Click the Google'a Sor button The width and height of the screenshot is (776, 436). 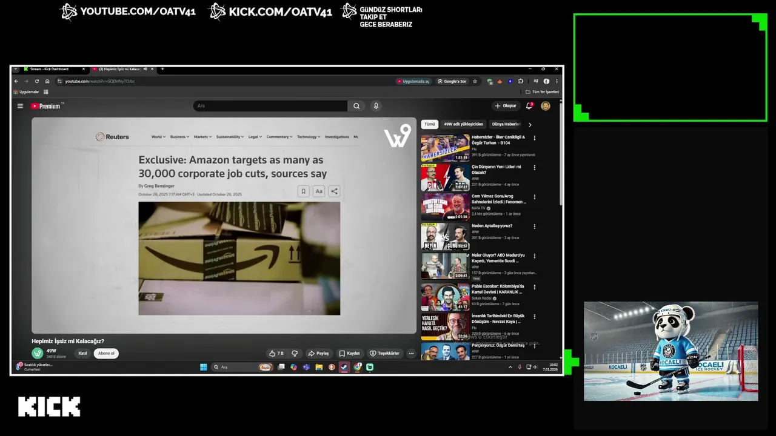[452, 81]
